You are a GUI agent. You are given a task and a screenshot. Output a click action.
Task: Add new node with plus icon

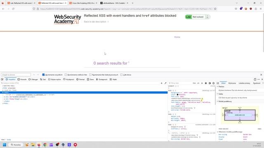coord(161,83)
